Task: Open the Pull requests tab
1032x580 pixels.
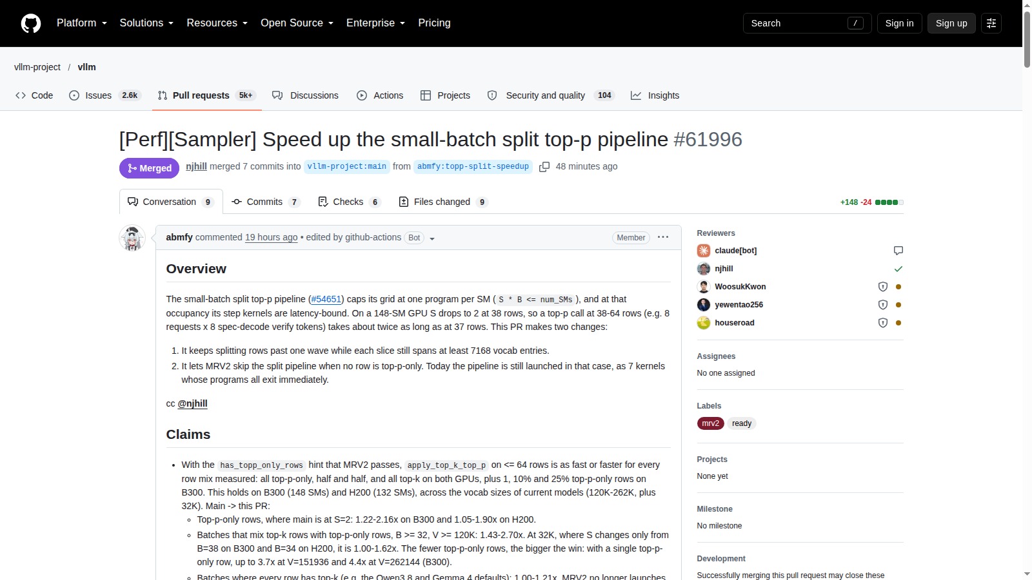Action: pyautogui.click(x=207, y=95)
